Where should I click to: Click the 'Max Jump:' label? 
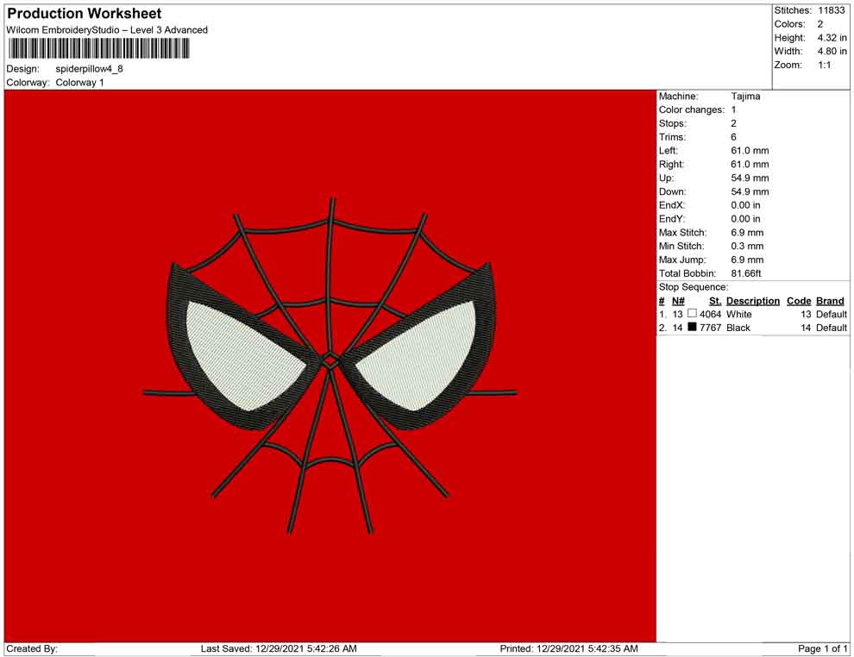tap(681, 260)
